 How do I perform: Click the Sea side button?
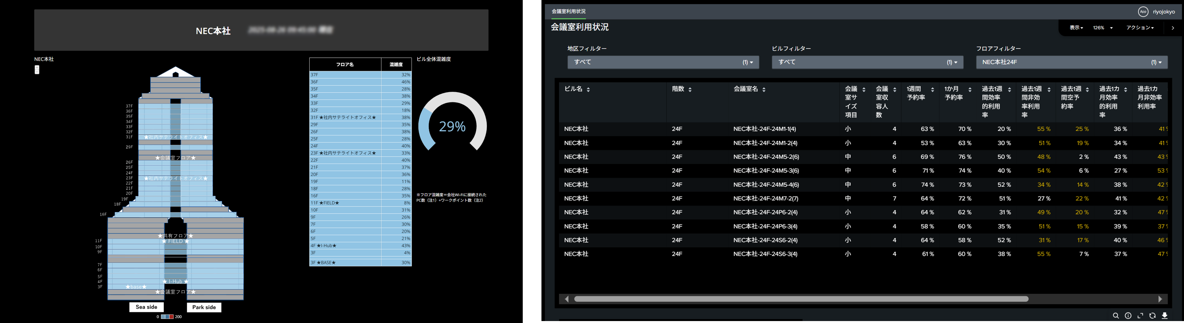[146, 307]
